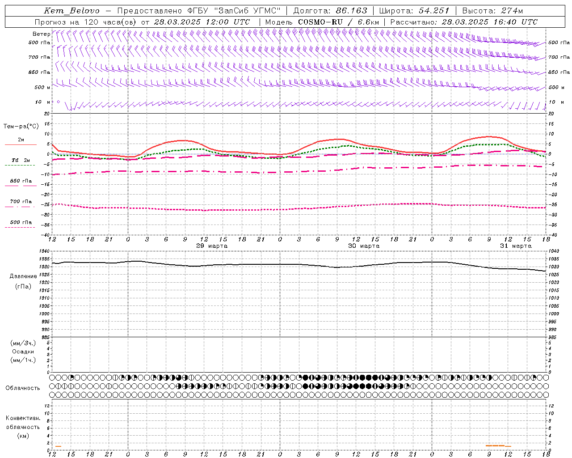
Task: Click the Ветер panel label
Action: pos(42,34)
